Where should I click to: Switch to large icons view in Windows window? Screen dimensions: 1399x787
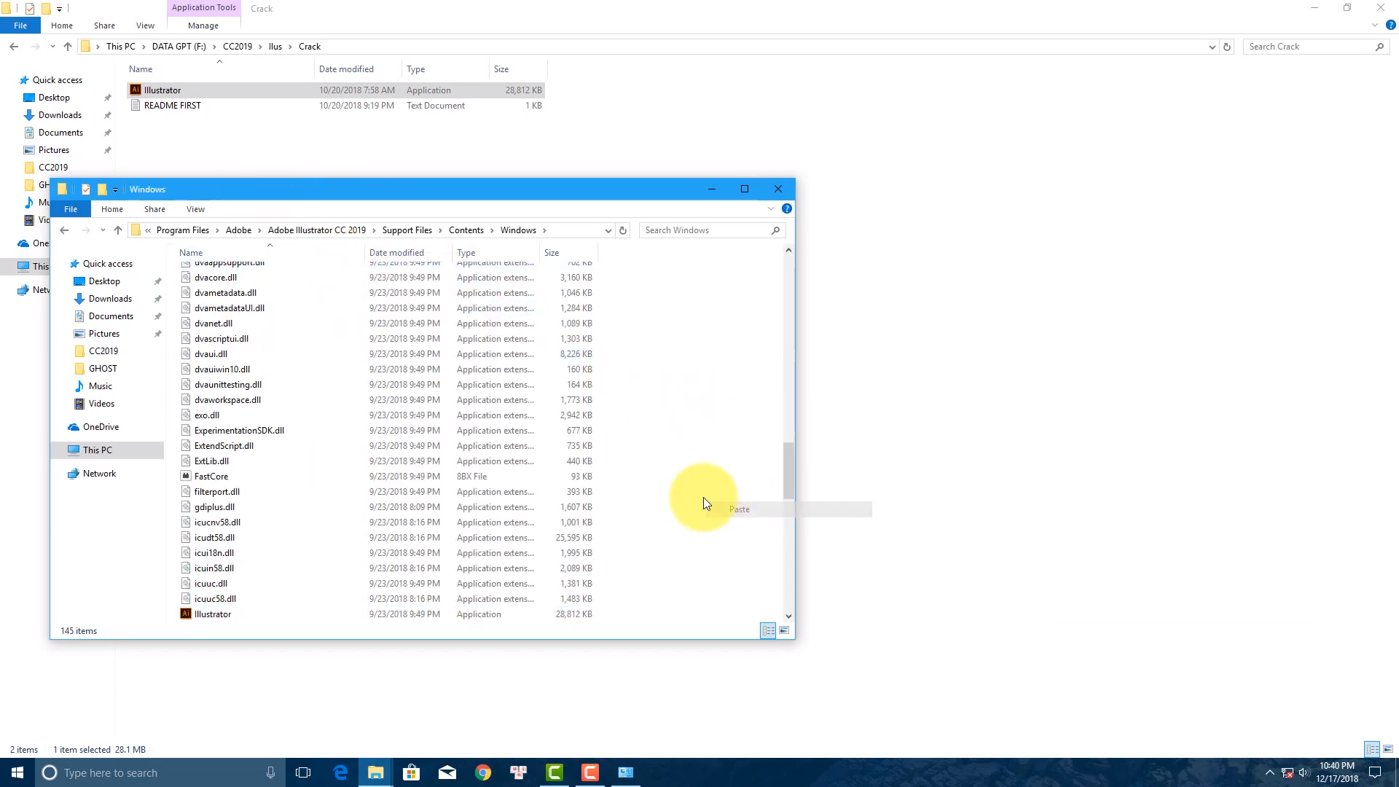(x=784, y=630)
